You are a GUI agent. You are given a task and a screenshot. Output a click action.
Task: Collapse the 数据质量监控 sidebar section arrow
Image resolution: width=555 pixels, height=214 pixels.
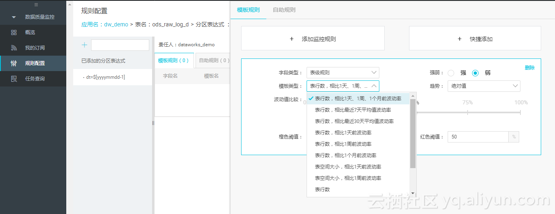point(14,17)
